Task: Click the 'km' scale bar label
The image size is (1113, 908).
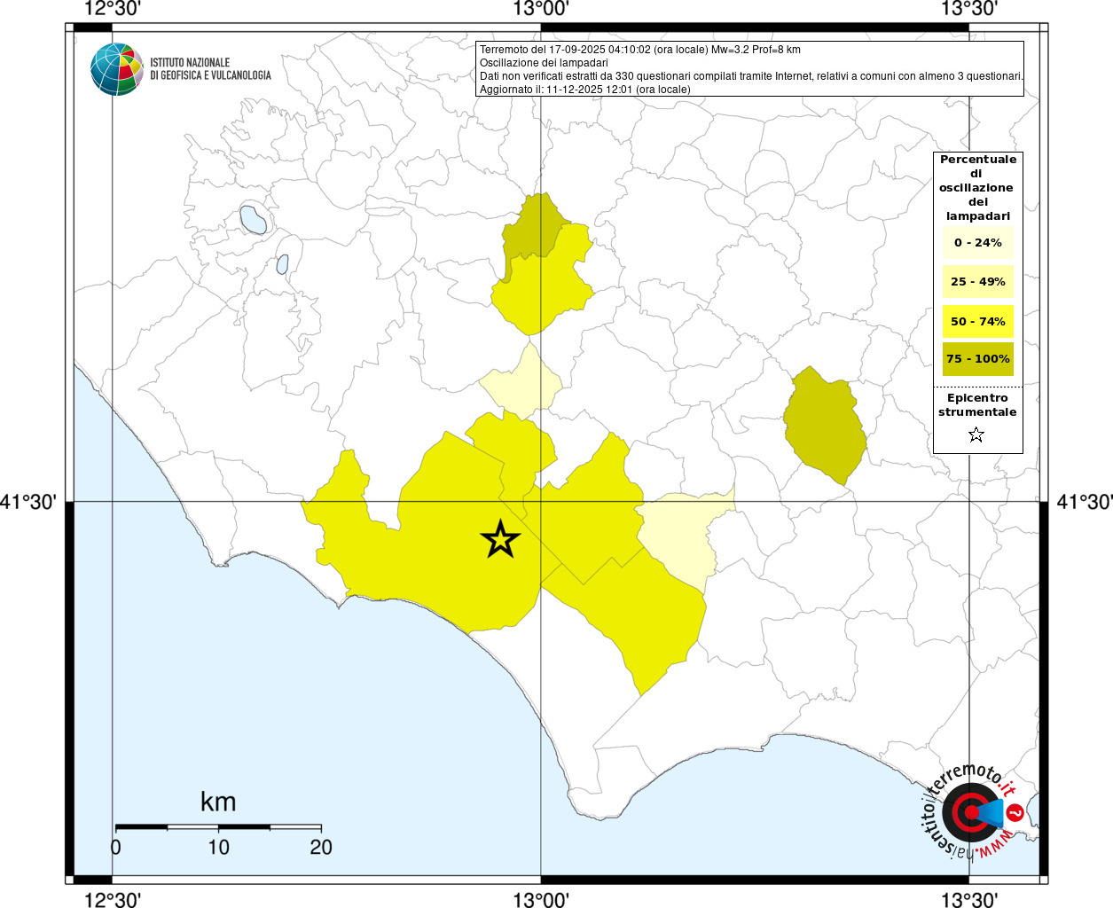Action: pos(218,802)
